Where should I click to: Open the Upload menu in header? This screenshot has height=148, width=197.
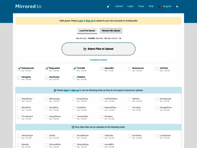(x=119, y=6)
